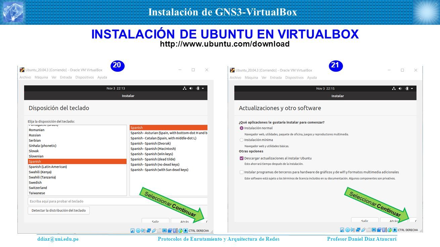The image size is (440, 247).
Task: Open system menu arrow in keyboard layout window top bar
Action: (203, 88)
